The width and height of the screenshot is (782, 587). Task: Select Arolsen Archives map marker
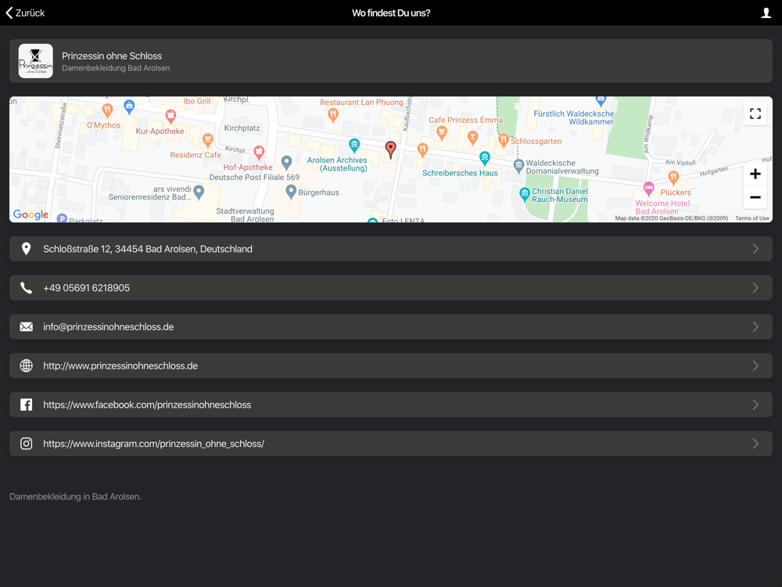[354, 146]
